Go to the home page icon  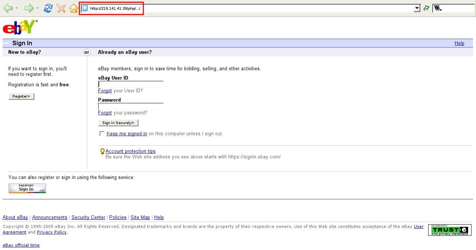pos(74,8)
